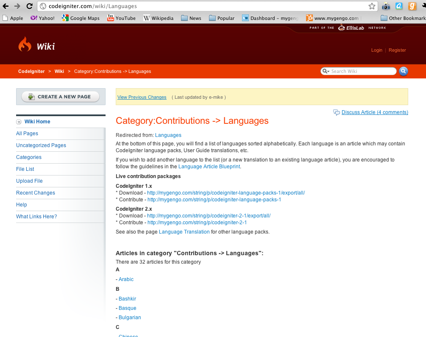Open the Bashkir language article
Viewport: 426px width, 337px height.
128,299
